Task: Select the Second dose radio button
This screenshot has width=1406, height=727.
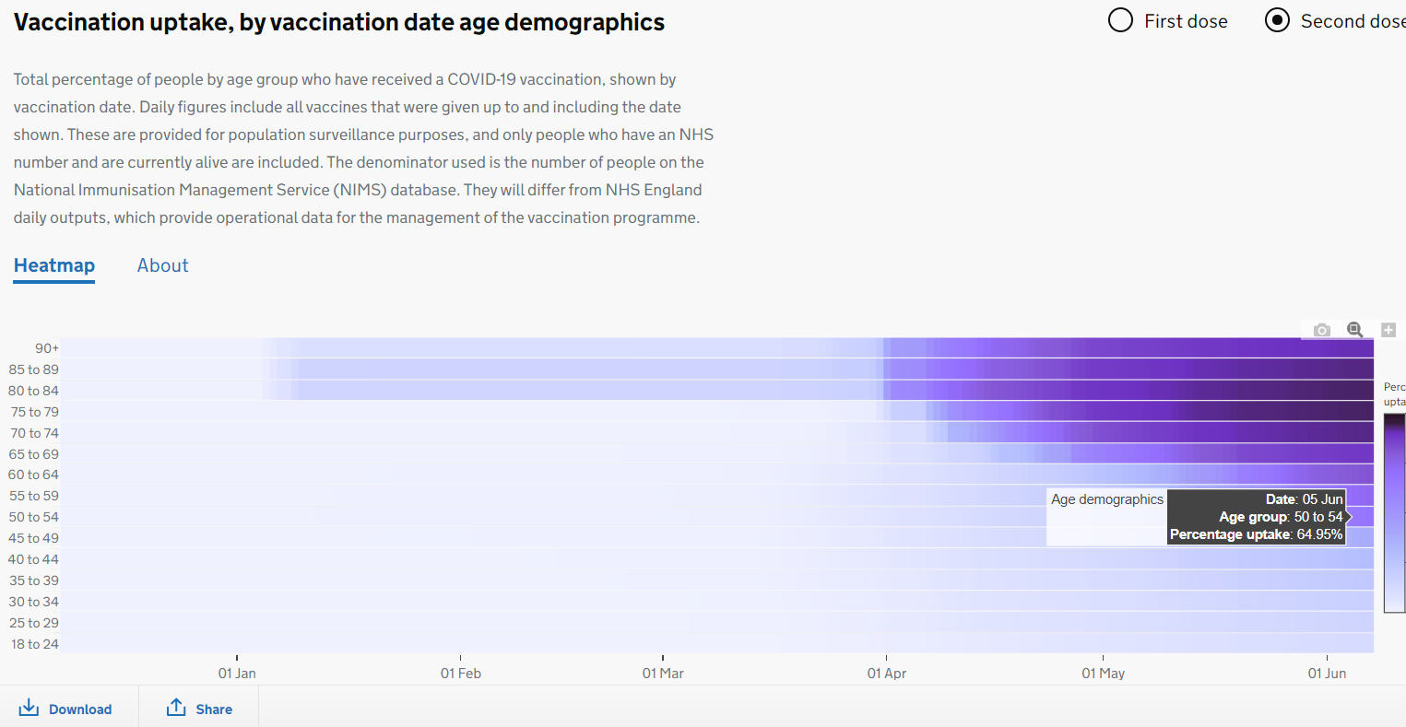Action: (1277, 20)
